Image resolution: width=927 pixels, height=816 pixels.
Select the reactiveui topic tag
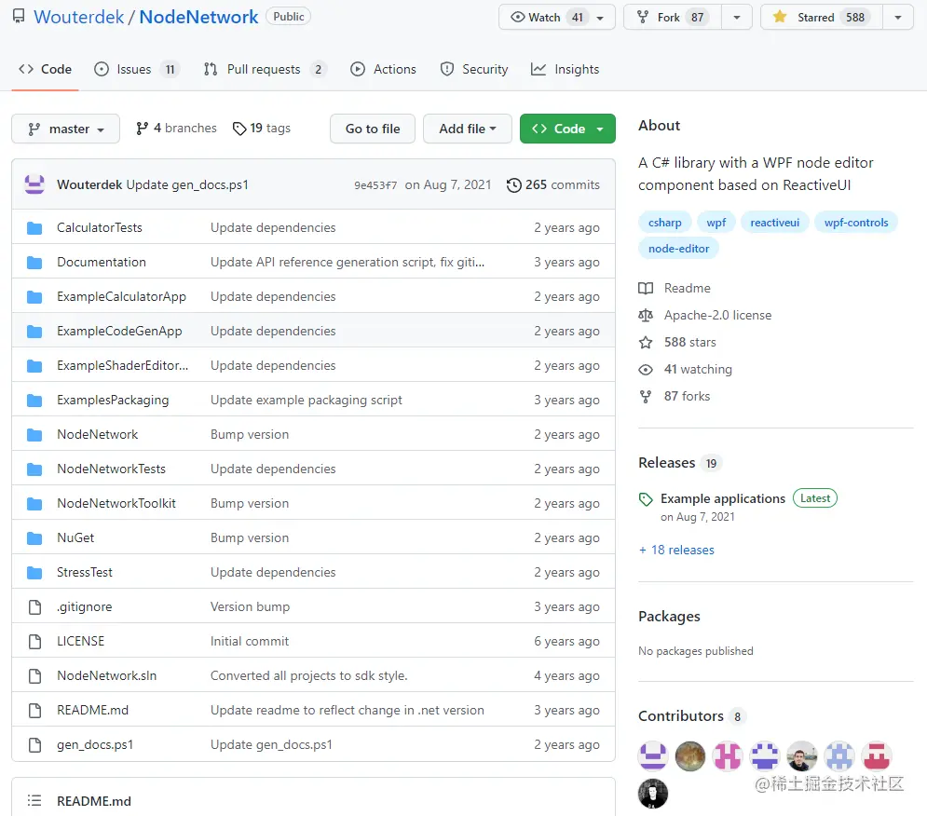point(774,223)
